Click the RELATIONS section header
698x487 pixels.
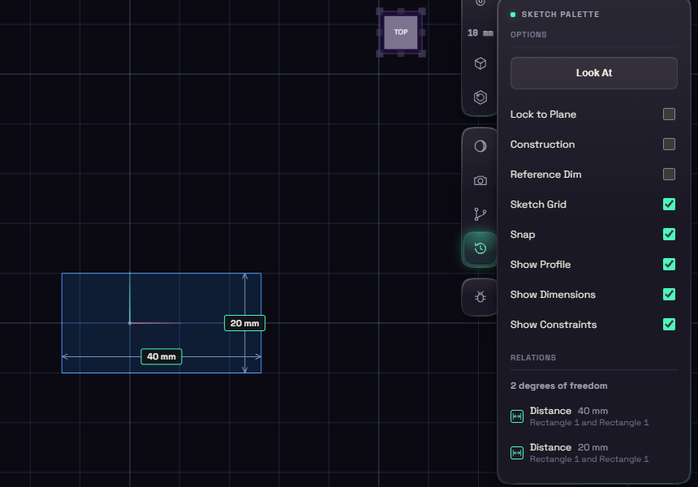[533, 358]
